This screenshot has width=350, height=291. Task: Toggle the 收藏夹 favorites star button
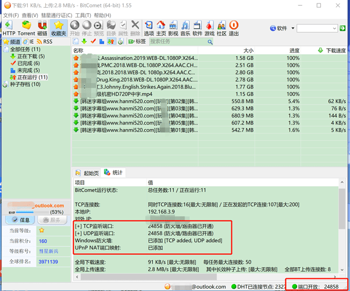[x=59, y=28]
